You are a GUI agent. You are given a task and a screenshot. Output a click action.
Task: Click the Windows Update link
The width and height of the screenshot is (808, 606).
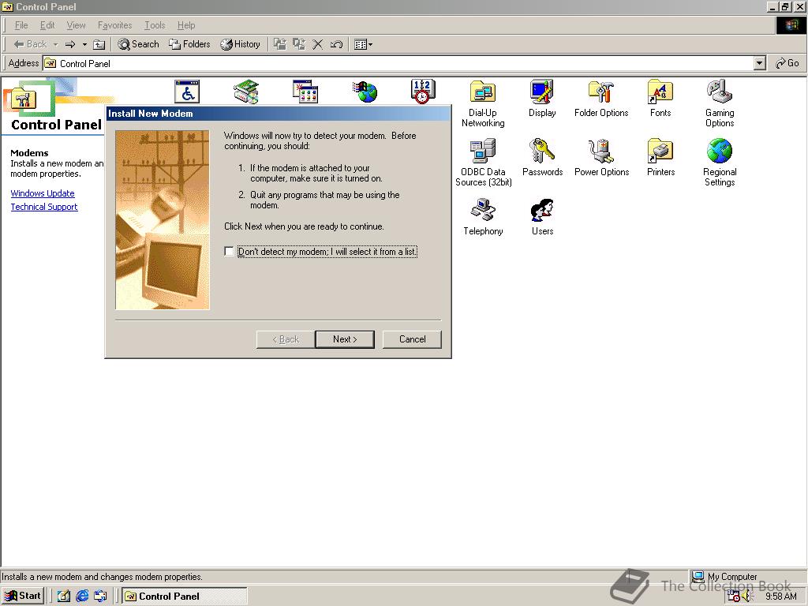point(43,193)
